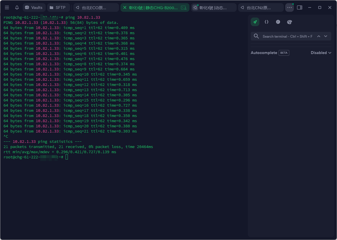Click the terminal icon on the active tab

[x=183, y=7]
